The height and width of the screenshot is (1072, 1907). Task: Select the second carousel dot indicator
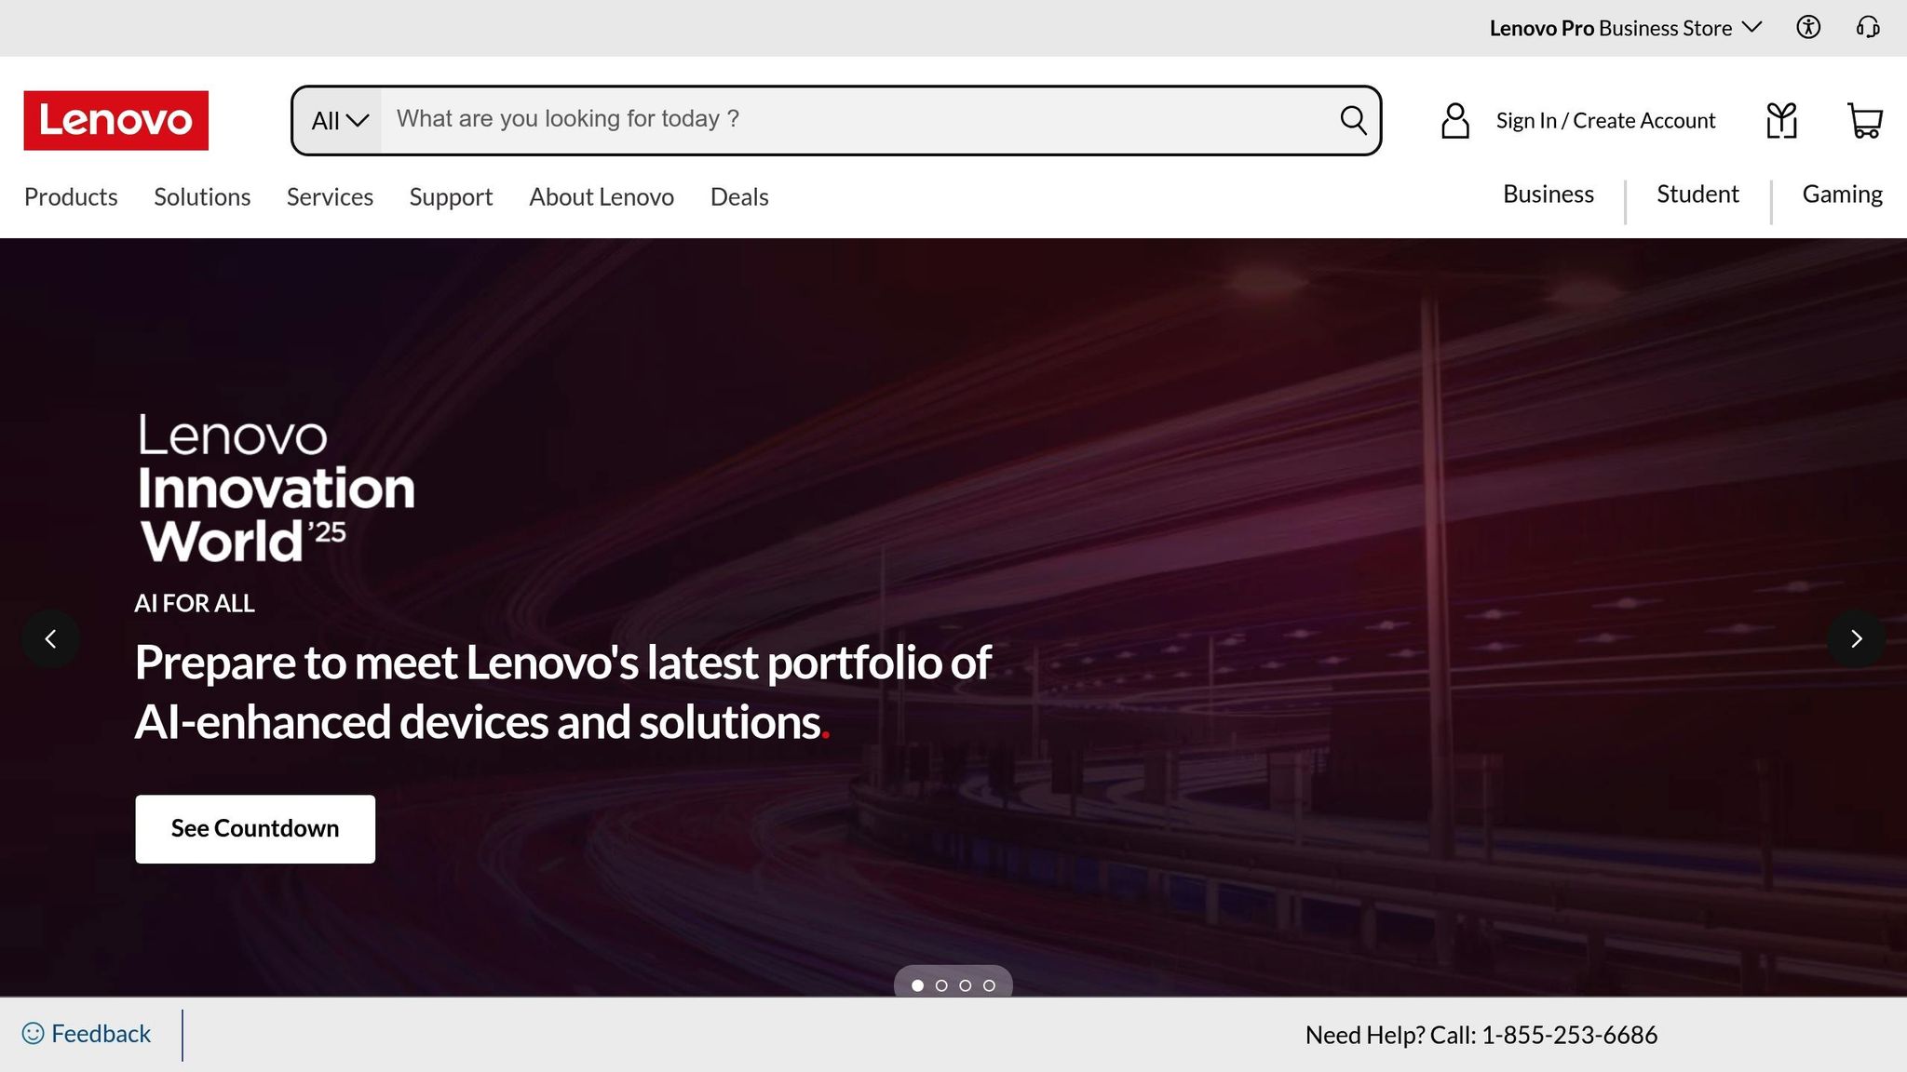click(x=941, y=985)
